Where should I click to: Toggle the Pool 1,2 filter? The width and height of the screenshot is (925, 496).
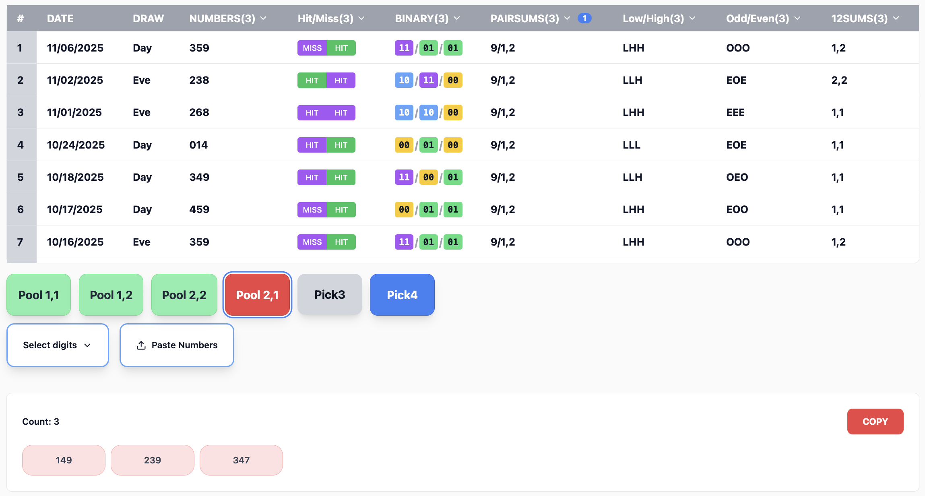[x=111, y=295]
